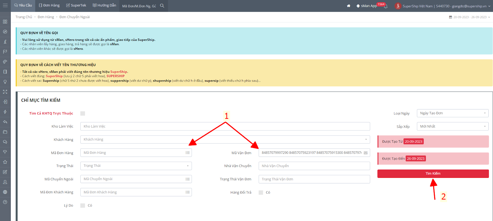The image size is (493, 221).
Task: Focus the Mã Đơn Khách Hàng input field
Action: tap(136, 192)
